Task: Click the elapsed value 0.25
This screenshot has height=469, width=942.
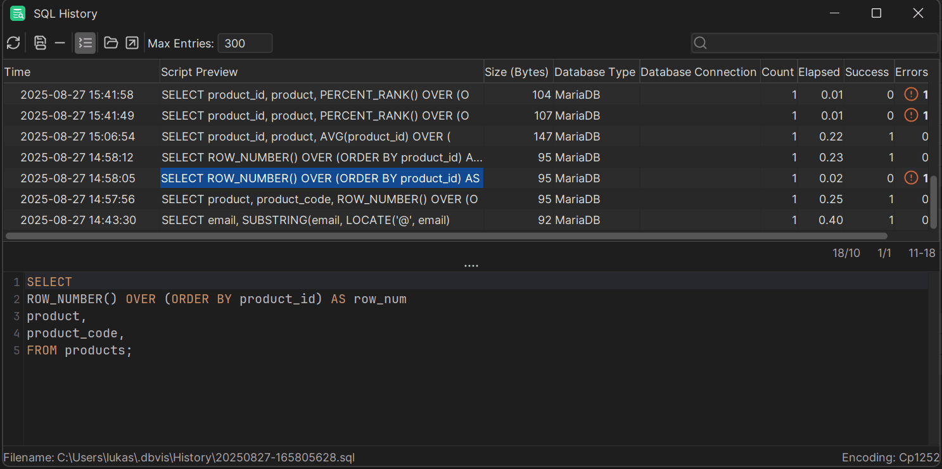Action: (x=831, y=199)
